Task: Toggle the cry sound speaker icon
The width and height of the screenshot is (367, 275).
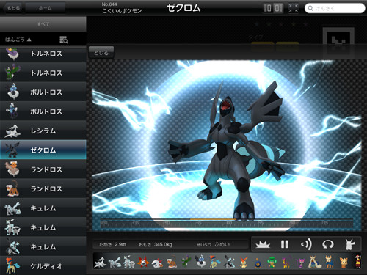Action: coord(306,244)
